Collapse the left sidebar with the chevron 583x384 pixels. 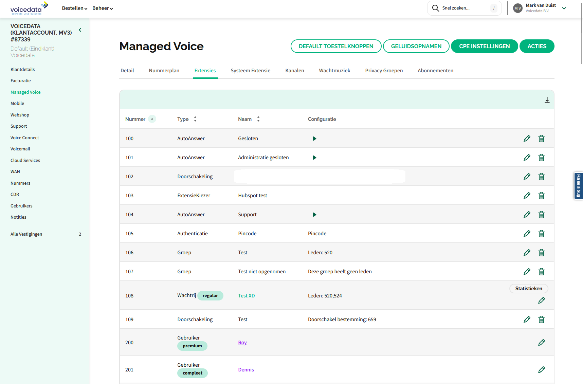click(x=80, y=30)
